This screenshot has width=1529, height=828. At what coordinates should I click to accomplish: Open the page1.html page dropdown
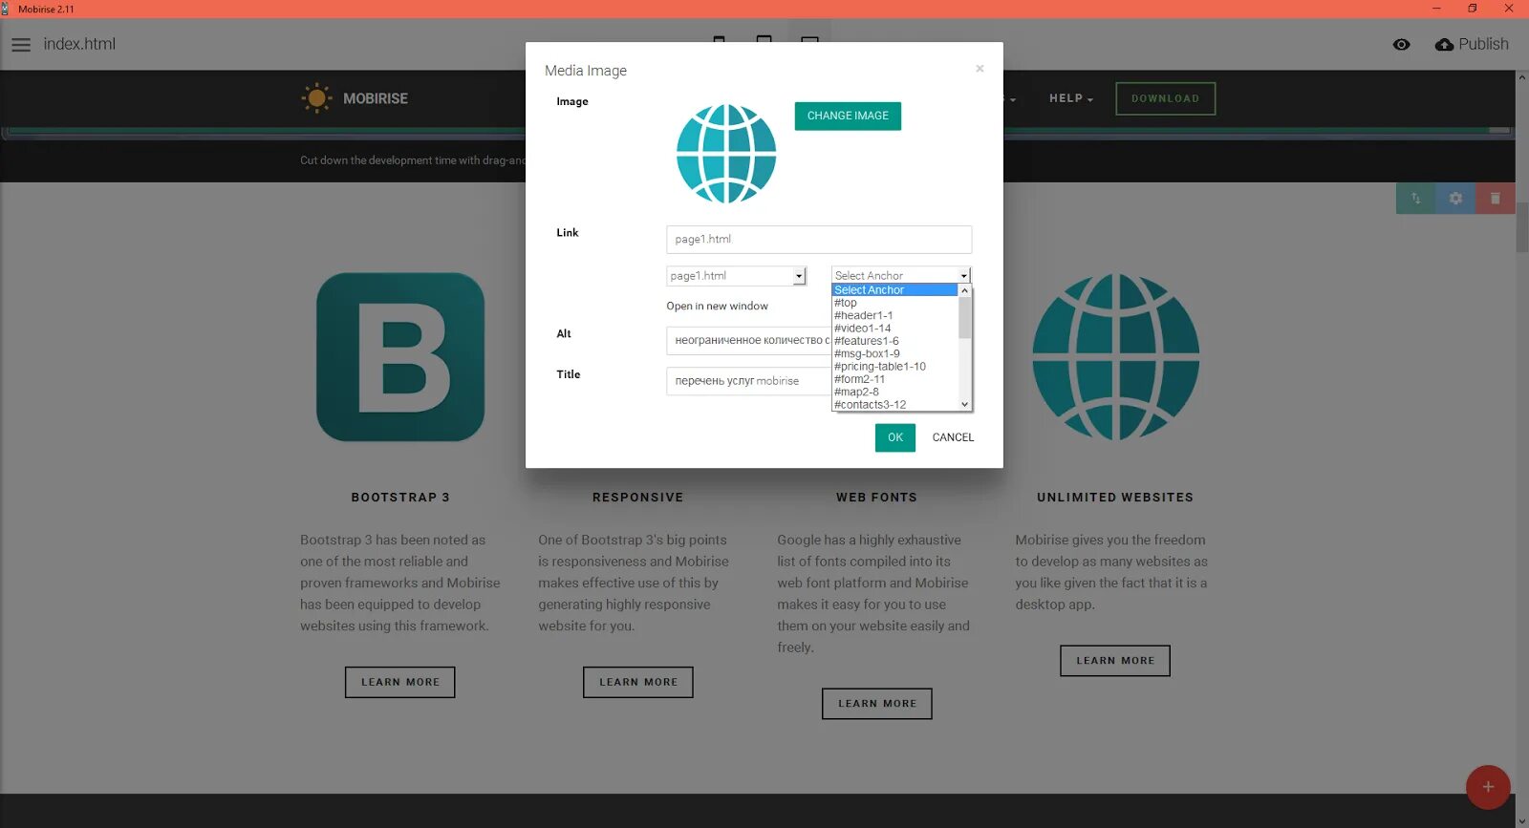(x=736, y=276)
